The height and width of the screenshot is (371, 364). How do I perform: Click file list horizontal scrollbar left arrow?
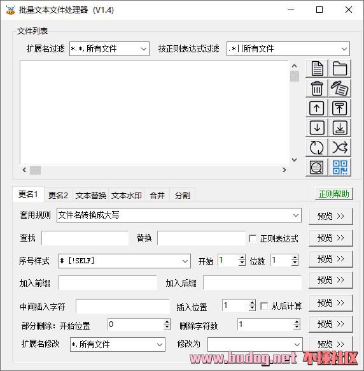(x=24, y=170)
